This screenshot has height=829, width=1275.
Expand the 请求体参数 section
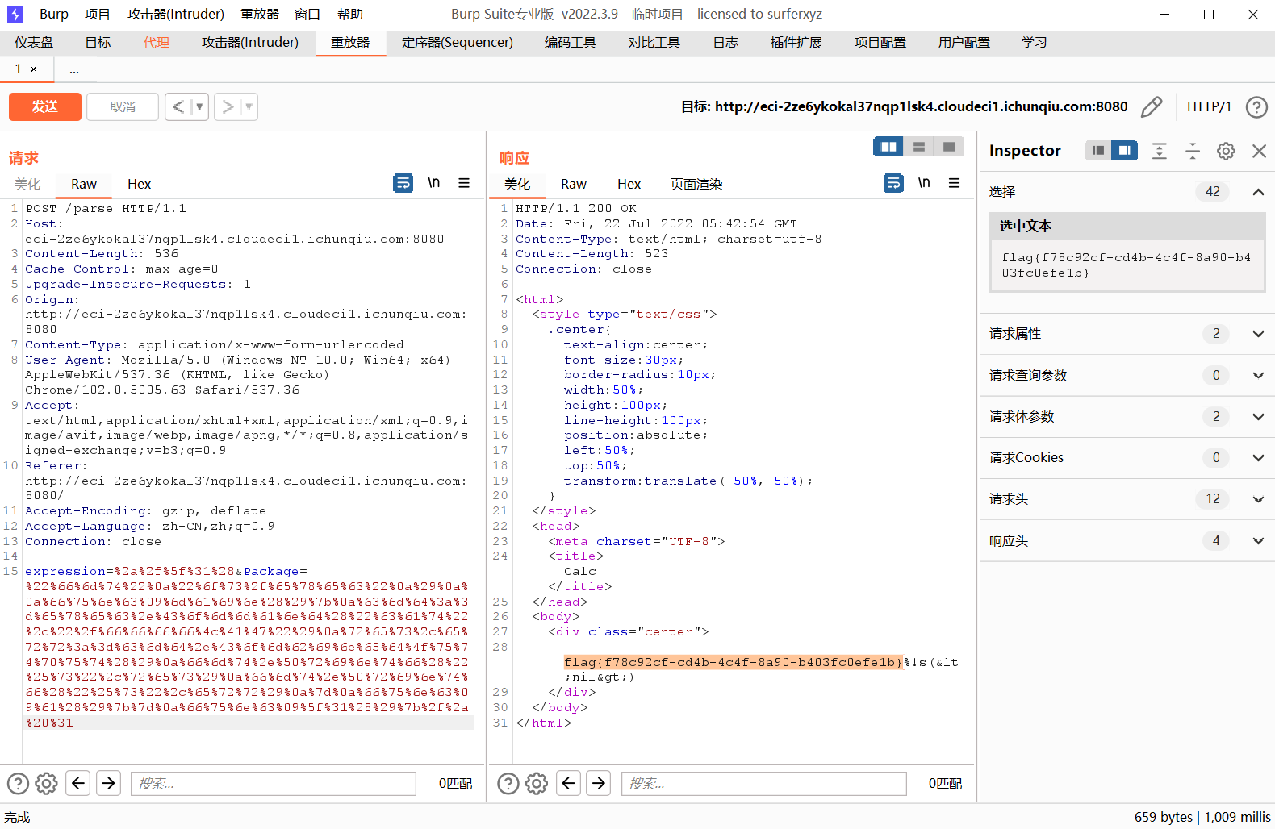pos(1257,417)
